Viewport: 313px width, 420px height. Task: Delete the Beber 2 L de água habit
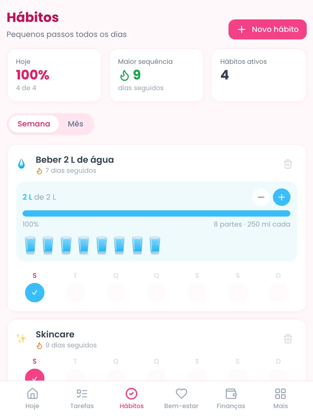coord(288,164)
